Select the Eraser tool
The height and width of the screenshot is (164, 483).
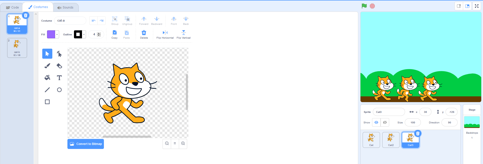[x=59, y=66]
